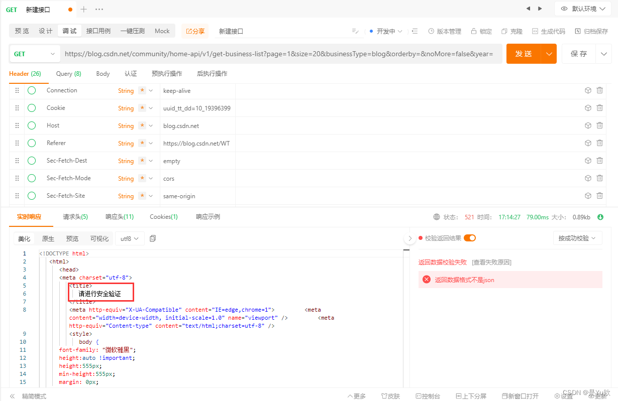Viewport: 618px width, 401px height.
Task: Collapse the validation panel with the chevron
Action: click(x=409, y=238)
